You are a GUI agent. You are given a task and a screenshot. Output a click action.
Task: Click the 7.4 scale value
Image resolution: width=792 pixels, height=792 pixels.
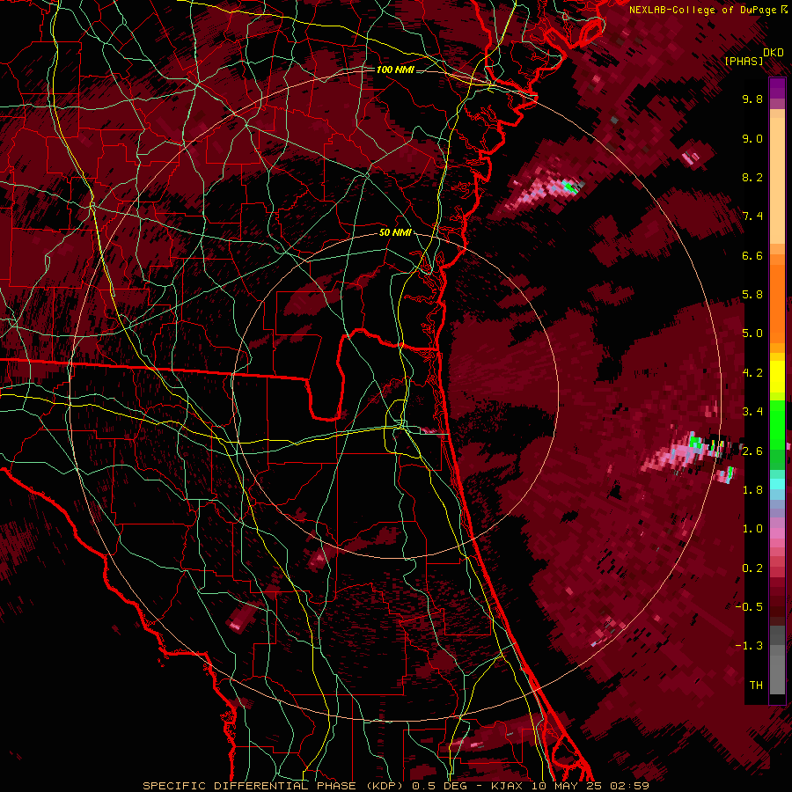752,216
